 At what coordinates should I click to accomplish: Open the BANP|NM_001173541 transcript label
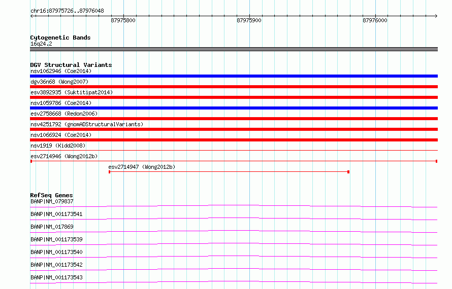(56, 214)
